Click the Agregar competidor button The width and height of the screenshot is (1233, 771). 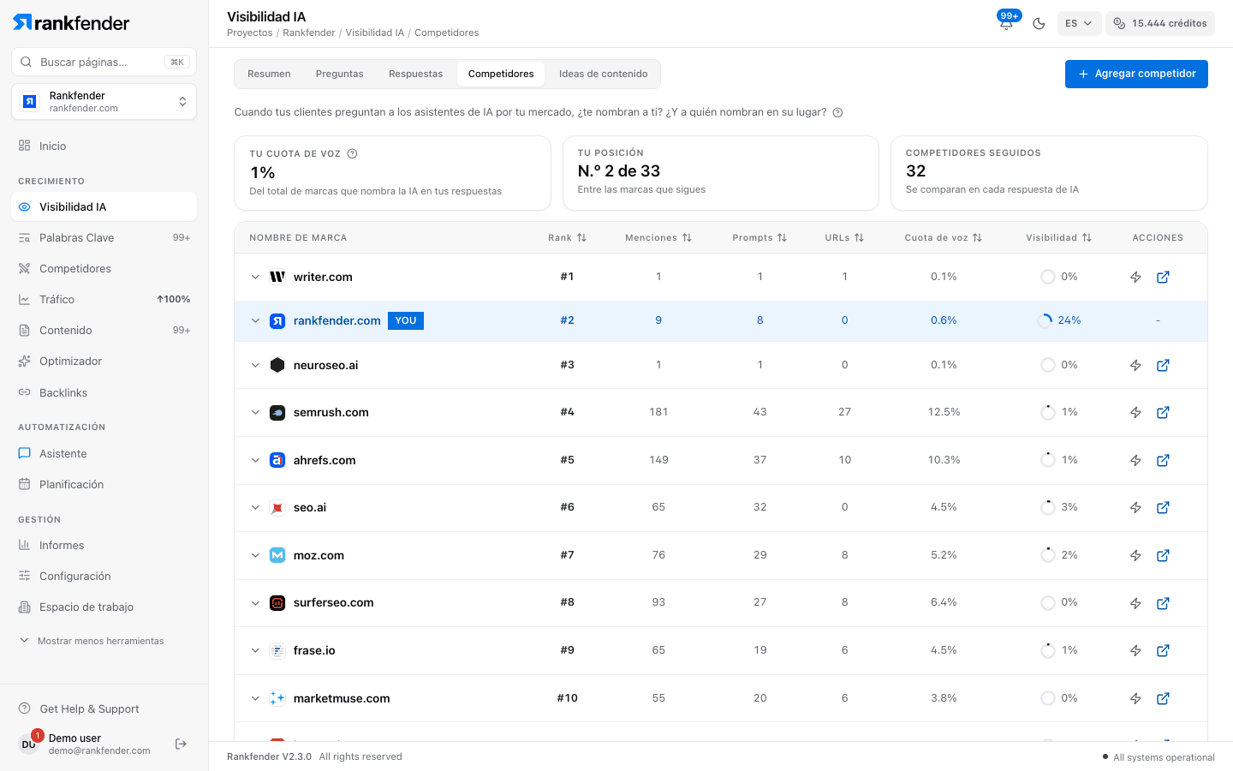[1136, 74]
